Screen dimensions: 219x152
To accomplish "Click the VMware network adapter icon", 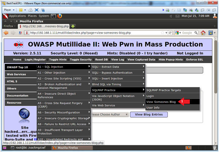I will click(x=185, y=10).
